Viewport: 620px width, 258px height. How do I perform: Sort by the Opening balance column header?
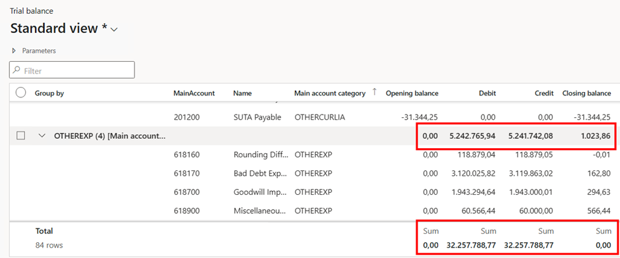click(x=412, y=93)
